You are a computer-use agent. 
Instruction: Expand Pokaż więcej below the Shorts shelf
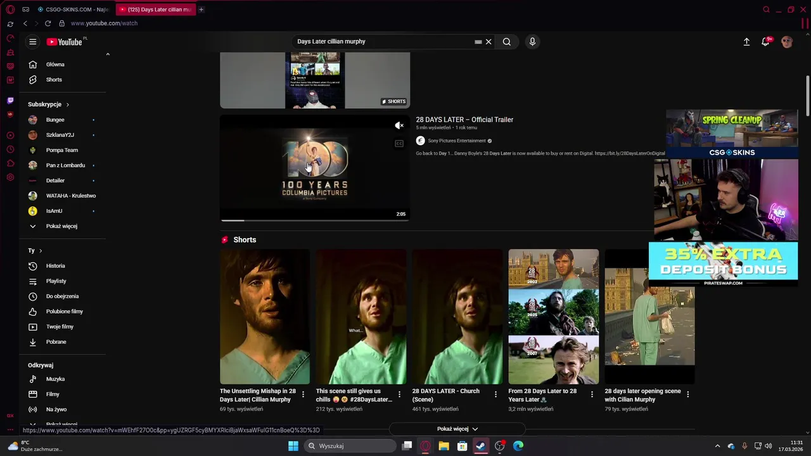457,429
